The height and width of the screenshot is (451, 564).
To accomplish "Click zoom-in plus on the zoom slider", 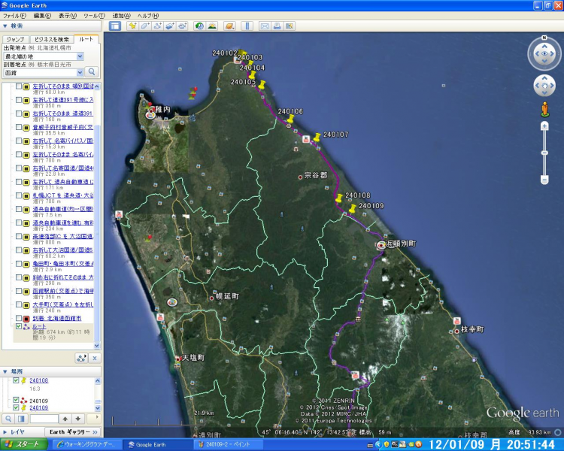I will coord(544,126).
